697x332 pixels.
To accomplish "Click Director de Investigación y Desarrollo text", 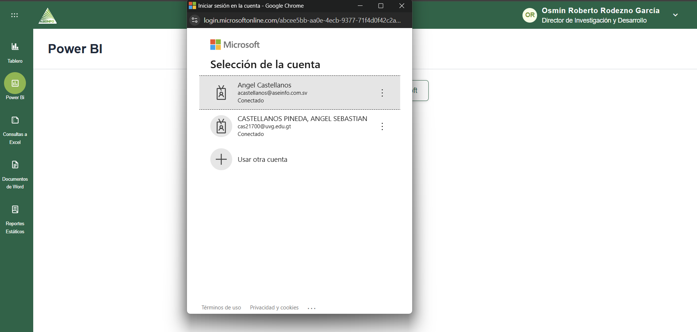I will coord(594,20).
